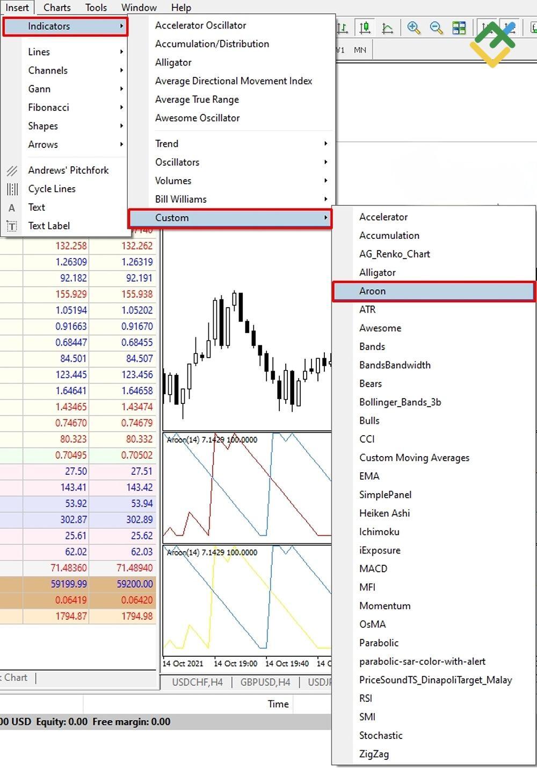Click the 71.48940 ask price cell

coord(123,568)
